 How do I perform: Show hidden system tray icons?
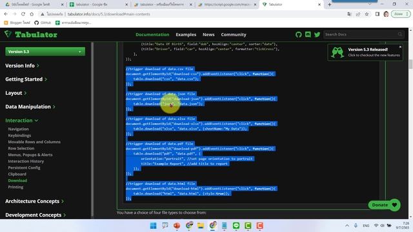pyautogui.click(x=347, y=226)
